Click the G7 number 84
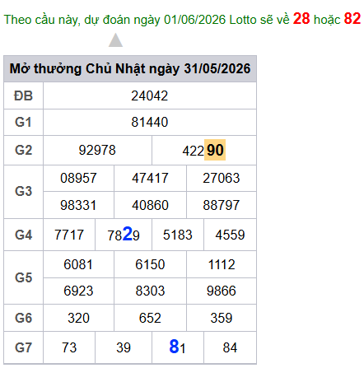Screen dimensions: 364x368 (230, 347)
